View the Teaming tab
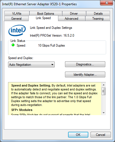 point(98,19)
